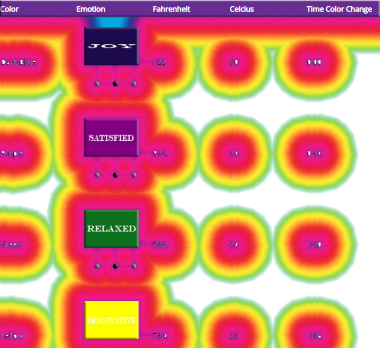This screenshot has width=380, height=348.
Task: Select middle black dot under RELAXED tile
Action: (115, 266)
